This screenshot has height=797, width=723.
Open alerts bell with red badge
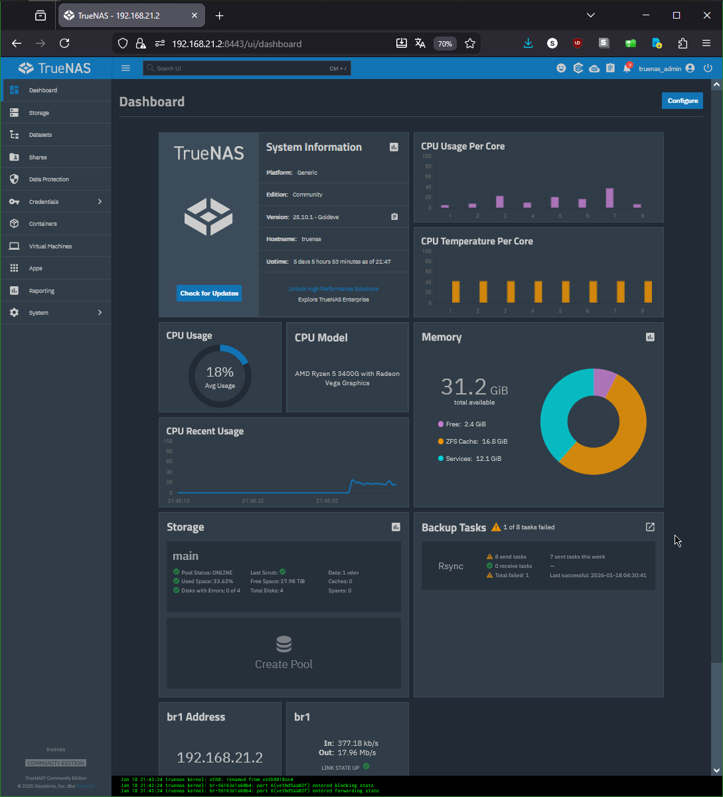[x=627, y=68]
